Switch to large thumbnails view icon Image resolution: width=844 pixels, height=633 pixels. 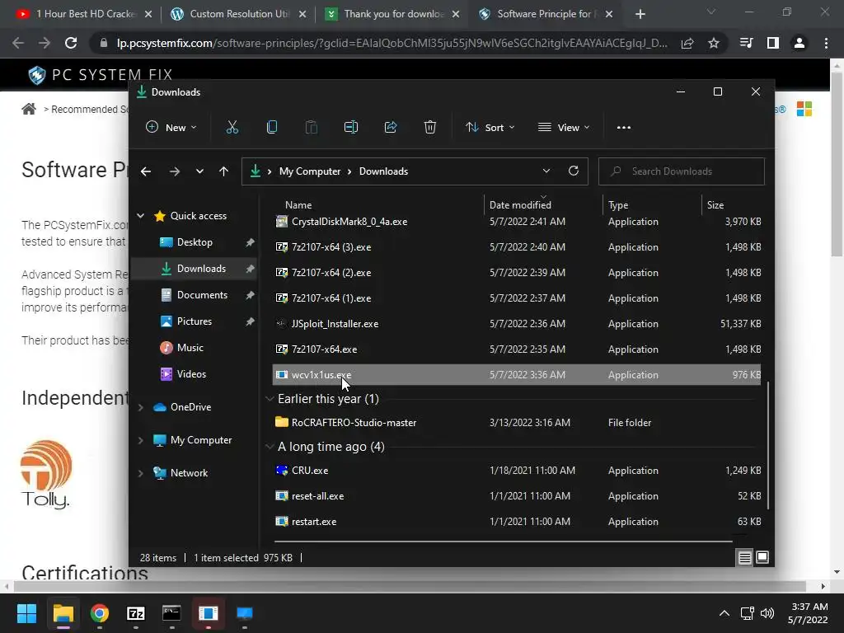[762, 558]
